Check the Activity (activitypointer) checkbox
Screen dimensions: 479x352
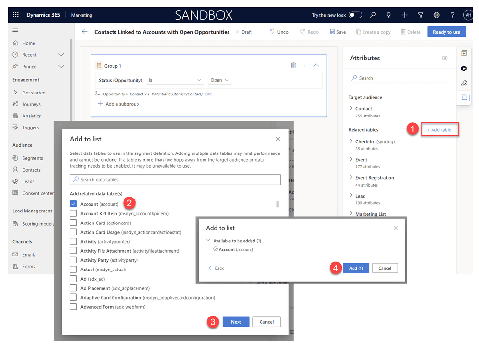coord(73,241)
